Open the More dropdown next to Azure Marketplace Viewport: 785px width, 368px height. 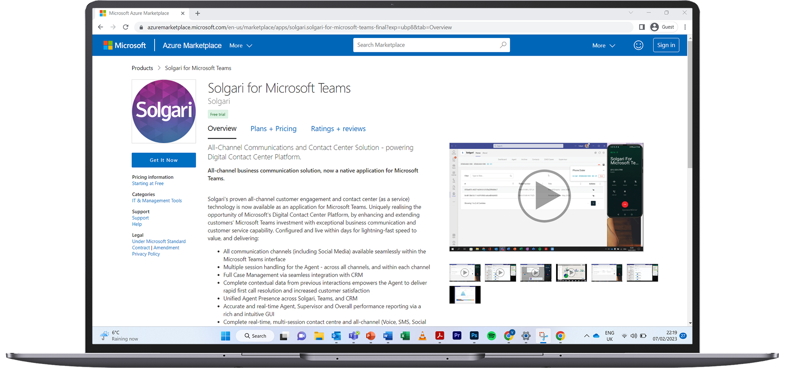240,45
